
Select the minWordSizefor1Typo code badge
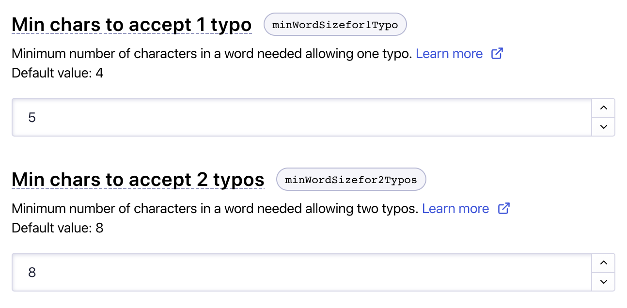pyautogui.click(x=335, y=24)
